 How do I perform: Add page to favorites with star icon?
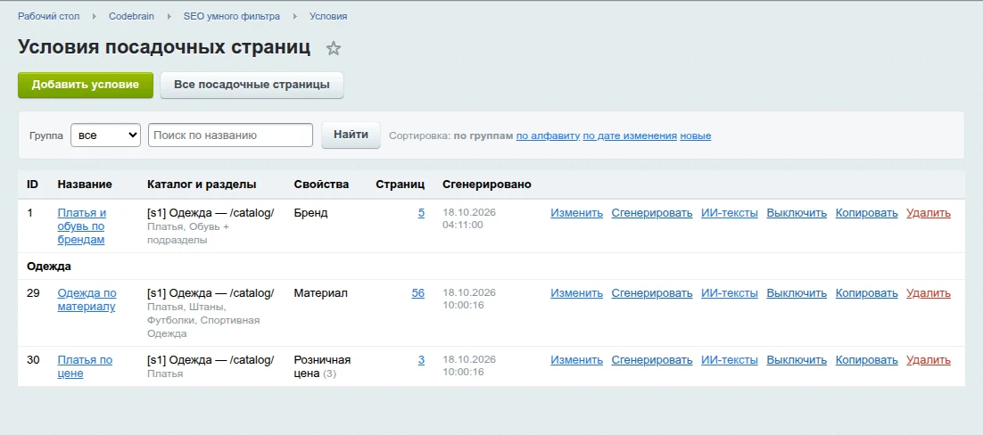(x=333, y=48)
